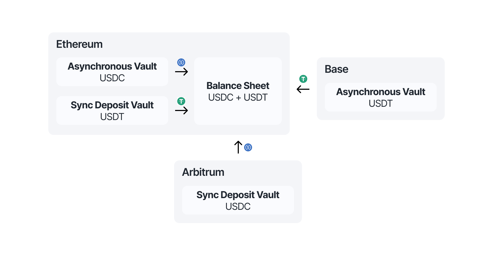493x256 pixels.
Task: Click the "USDC + USDT" text
Action: click(238, 97)
